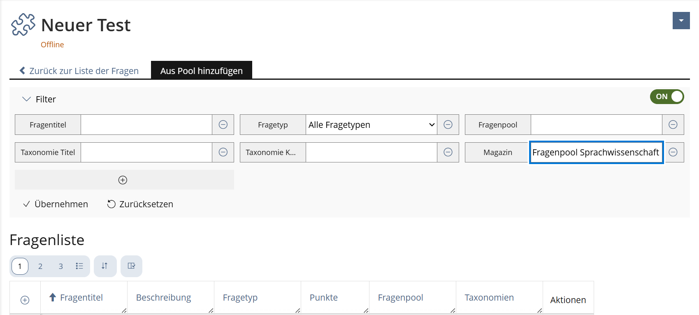Remove the Fragenpool filter with minus icon
The width and height of the screenshot is (699, 315).
pos(673,125)
